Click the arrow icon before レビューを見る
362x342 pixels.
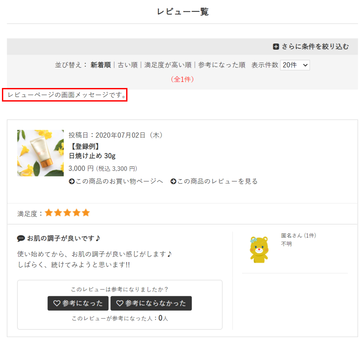click(x=173, y=181)
